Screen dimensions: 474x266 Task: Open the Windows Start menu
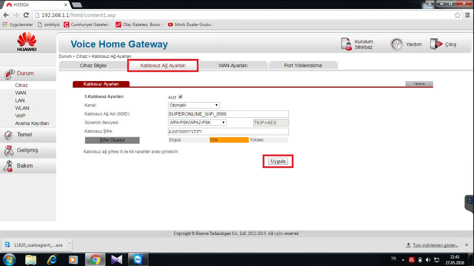tap(9, 259)
